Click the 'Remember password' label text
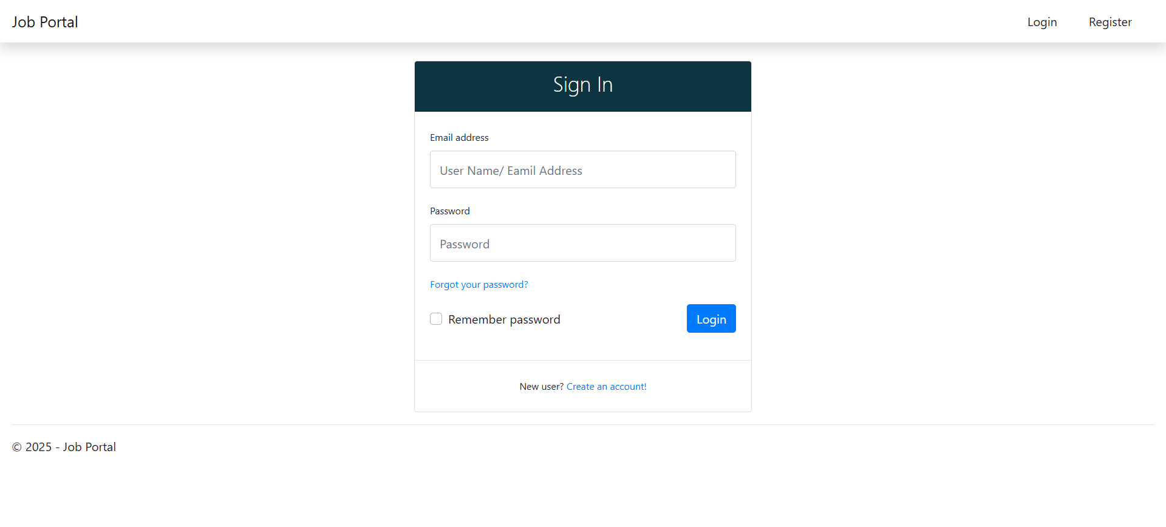 pyautogui.click(x=504, y=319)
